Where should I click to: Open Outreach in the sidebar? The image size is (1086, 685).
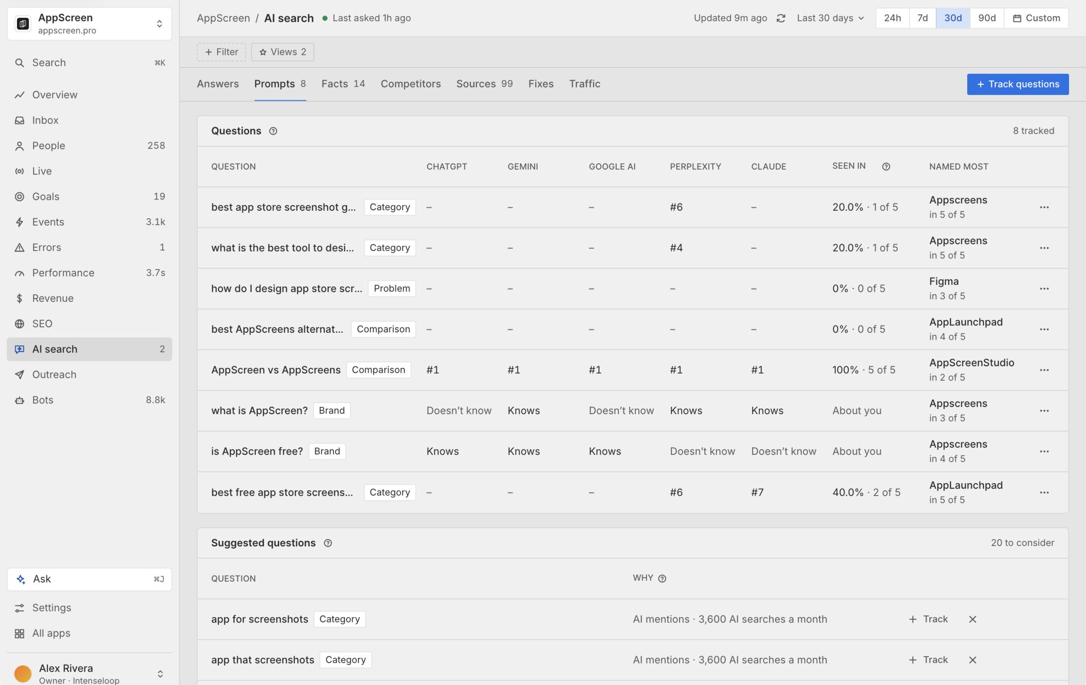click(90, 374)
